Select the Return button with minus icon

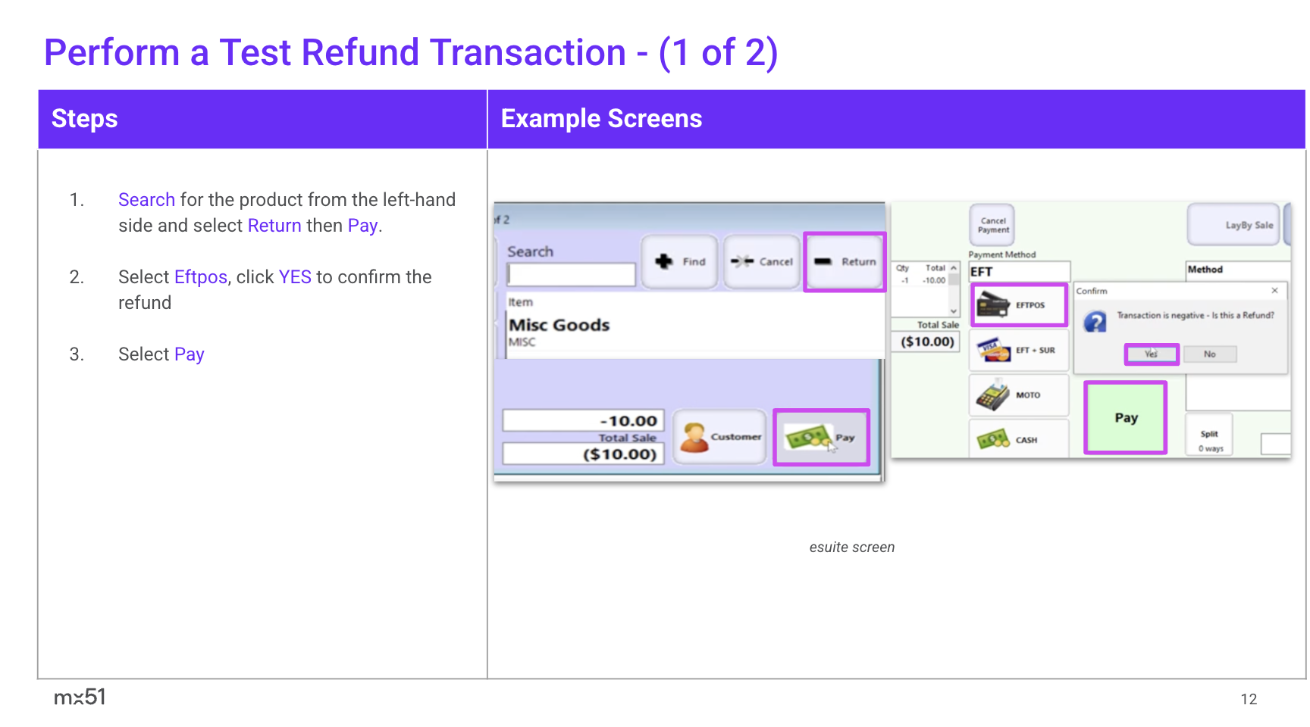point(845,261)
